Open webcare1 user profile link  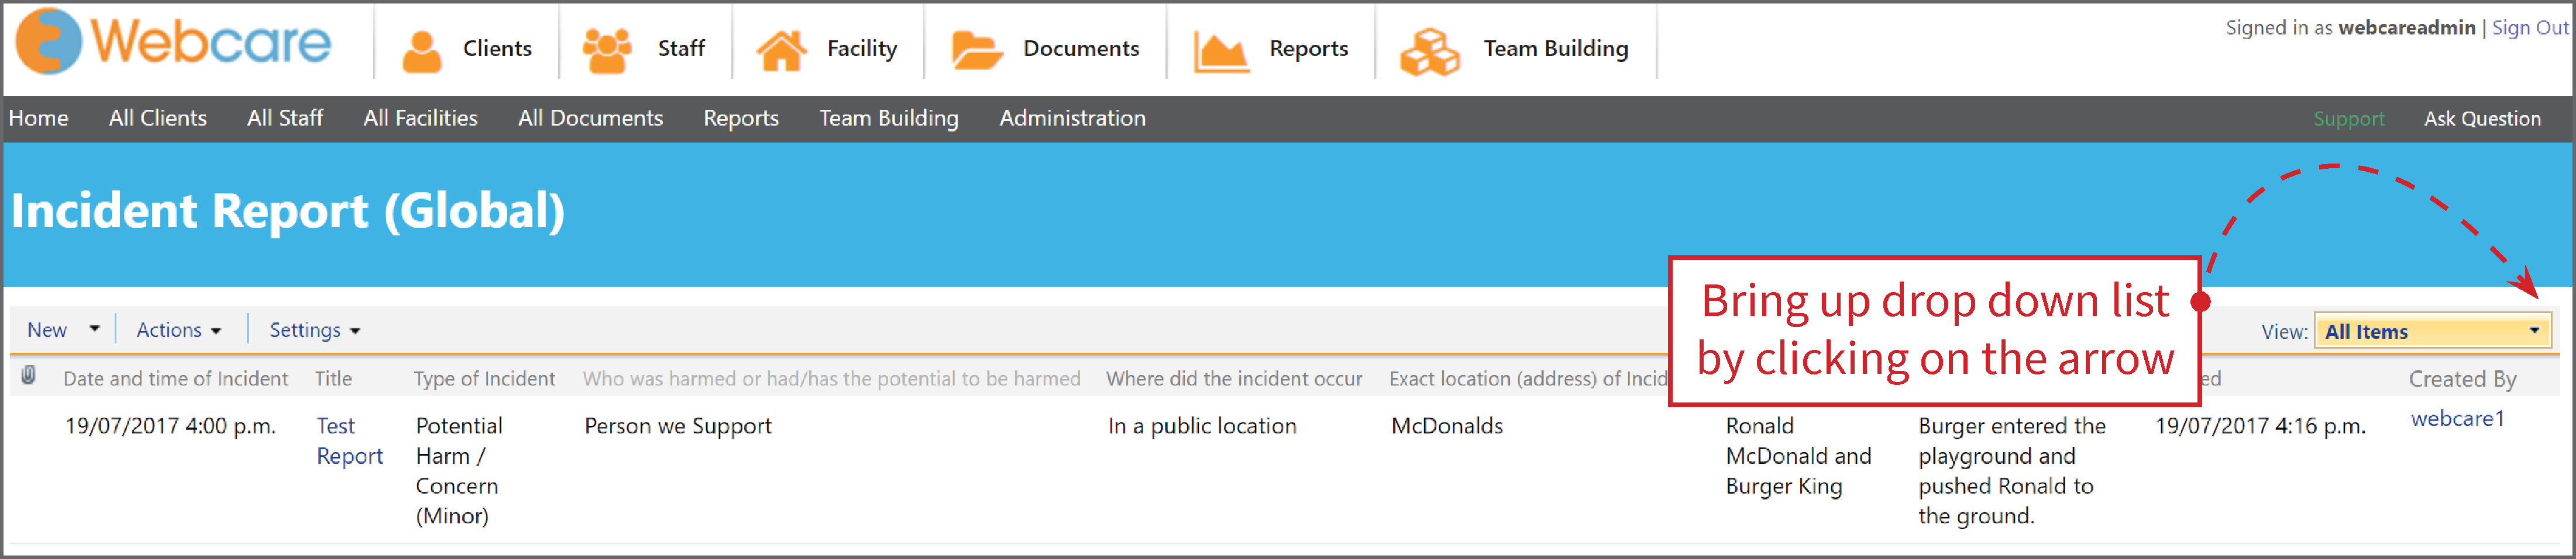pos(2457,418)
